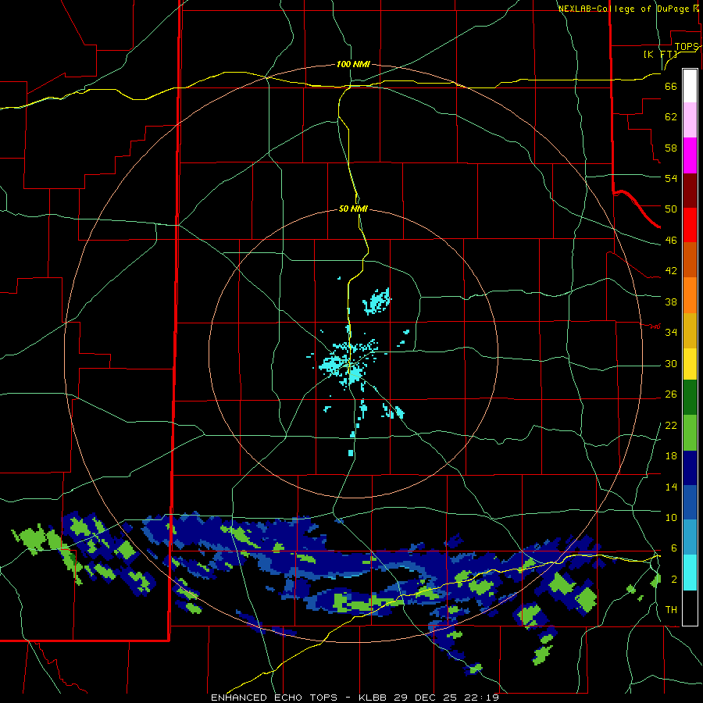The height and width of the screenshot is (703, 703).
Task: Click the legend value "66"
Action: tap(671, 87)
